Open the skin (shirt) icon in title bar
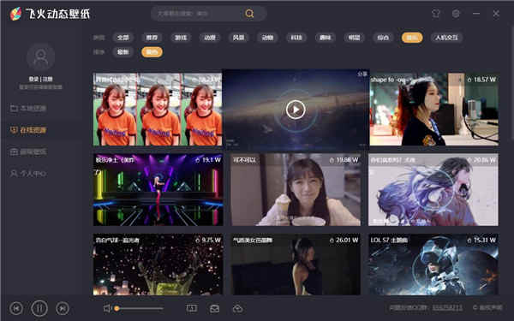The height and width of the screenshot is (321, 514). click(x=436, y=14)
